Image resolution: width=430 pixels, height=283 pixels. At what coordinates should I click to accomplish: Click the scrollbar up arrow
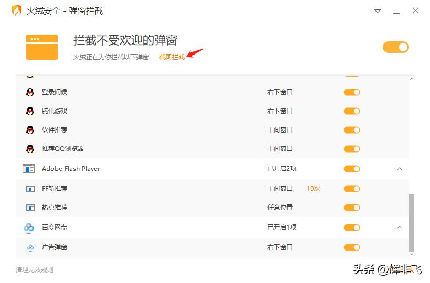tap(411, 79)
